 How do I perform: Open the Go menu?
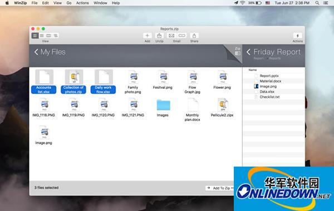(x=69, y=3)
